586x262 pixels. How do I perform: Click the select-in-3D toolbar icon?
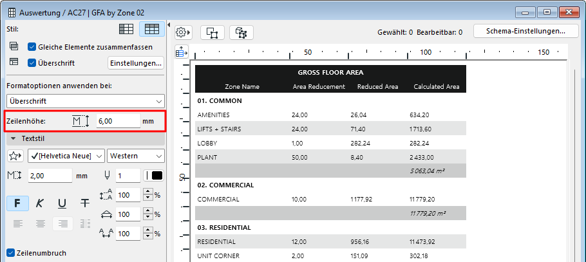[x=241, y=32]
